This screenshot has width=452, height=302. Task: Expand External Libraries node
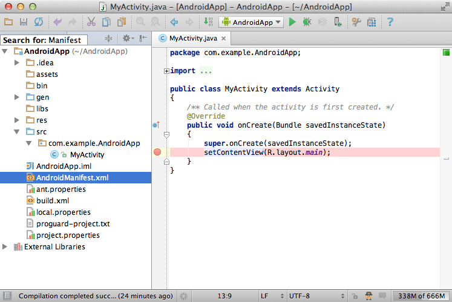(5, 247)
